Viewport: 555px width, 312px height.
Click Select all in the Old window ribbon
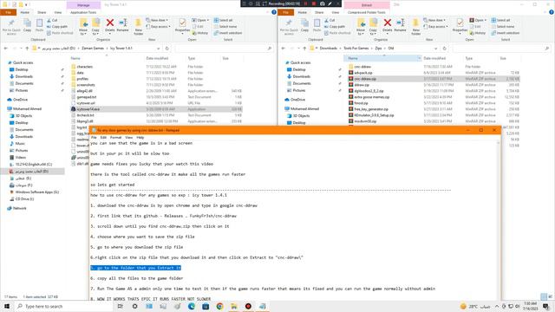501,20
